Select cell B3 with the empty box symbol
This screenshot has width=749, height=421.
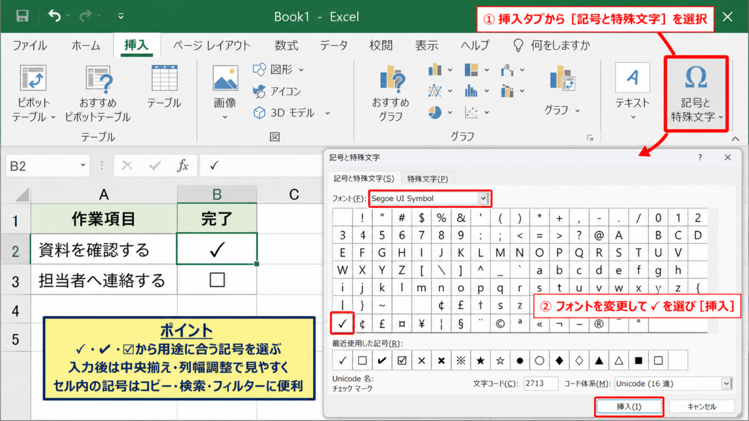(x=217, y=280)
